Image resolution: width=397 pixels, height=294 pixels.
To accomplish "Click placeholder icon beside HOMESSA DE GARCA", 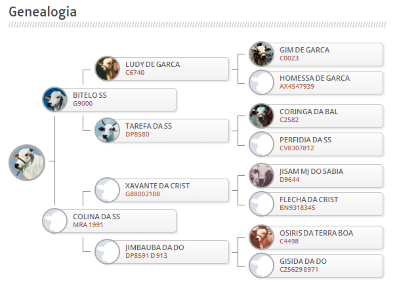I will [261, 82].
